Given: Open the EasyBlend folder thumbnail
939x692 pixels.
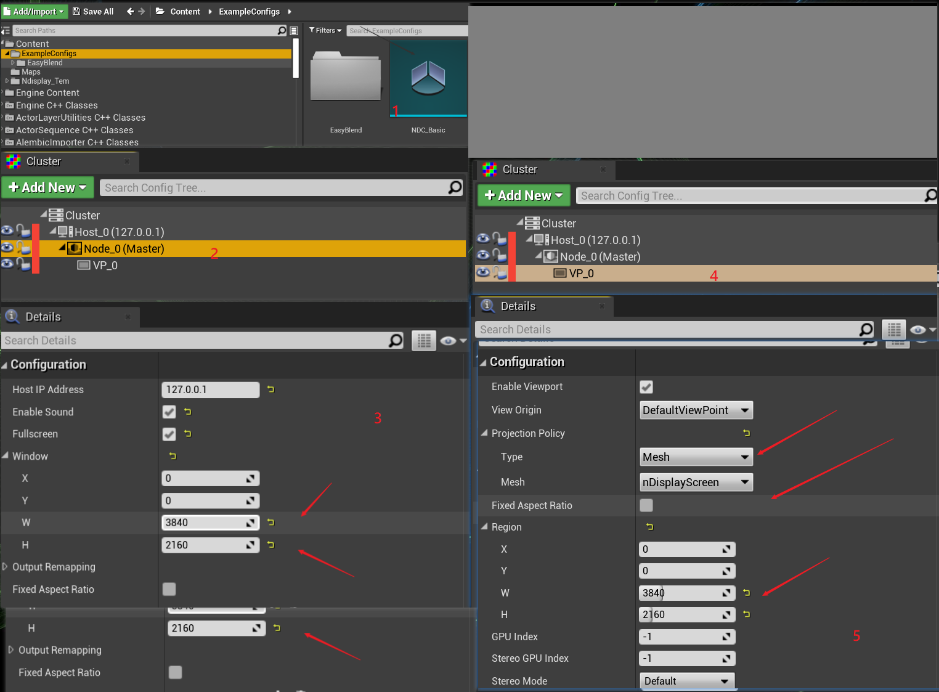Looking at the screenshot, I should (346, 77).
